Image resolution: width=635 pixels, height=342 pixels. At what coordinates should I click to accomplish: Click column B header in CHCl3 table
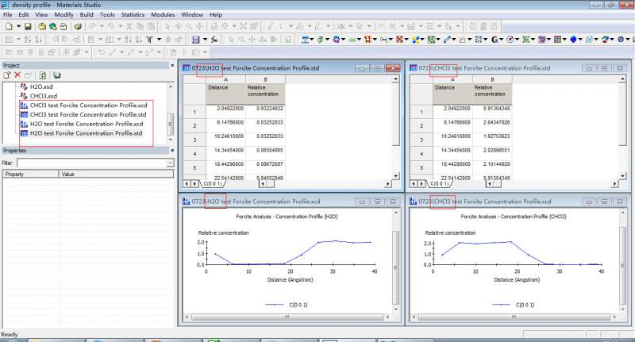click(492, 79)
